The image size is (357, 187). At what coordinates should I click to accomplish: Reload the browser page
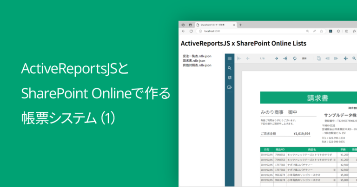(191, 31)
